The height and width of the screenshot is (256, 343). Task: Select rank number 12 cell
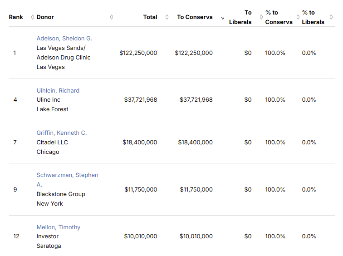pos(16,236)
